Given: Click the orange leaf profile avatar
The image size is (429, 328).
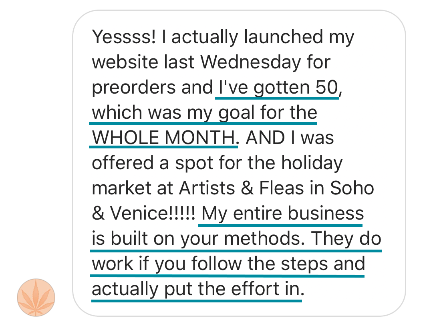Looking at the screenshot, I should tap(36, 298).
